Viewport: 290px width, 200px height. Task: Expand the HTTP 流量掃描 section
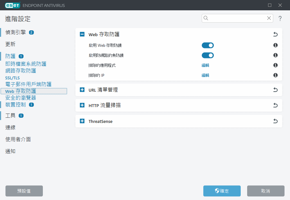click(x=82, y=105)
